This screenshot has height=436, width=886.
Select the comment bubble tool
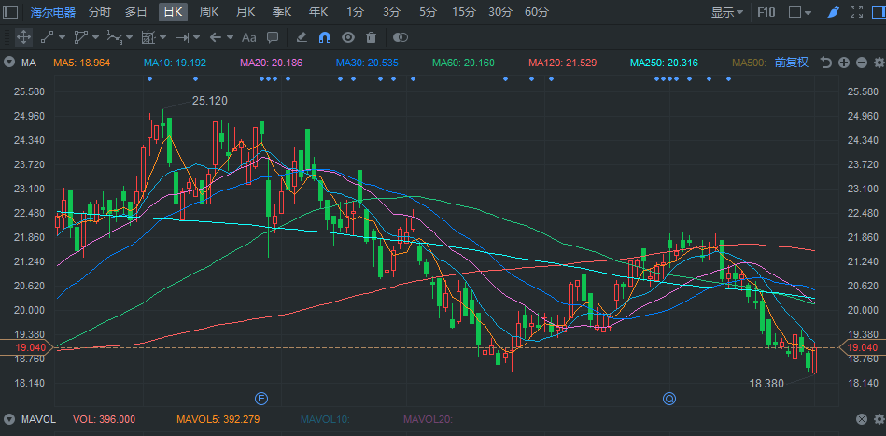pos(273,38)
